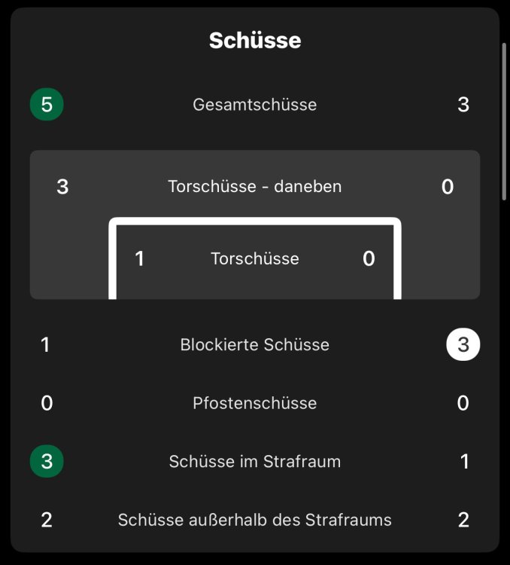Select the Schüsse im Strafraum label

tap(255, 461)
